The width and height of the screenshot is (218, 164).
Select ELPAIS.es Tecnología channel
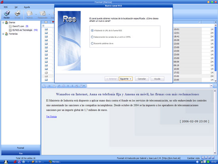(22, 30)
